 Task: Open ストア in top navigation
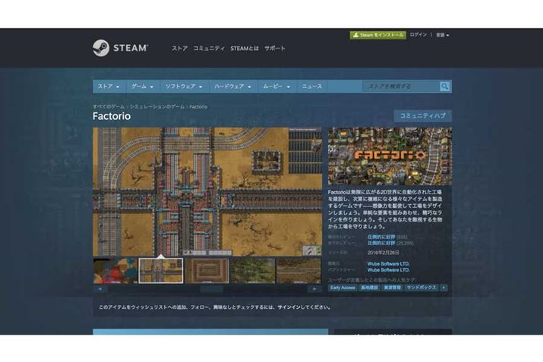(179, 48)
